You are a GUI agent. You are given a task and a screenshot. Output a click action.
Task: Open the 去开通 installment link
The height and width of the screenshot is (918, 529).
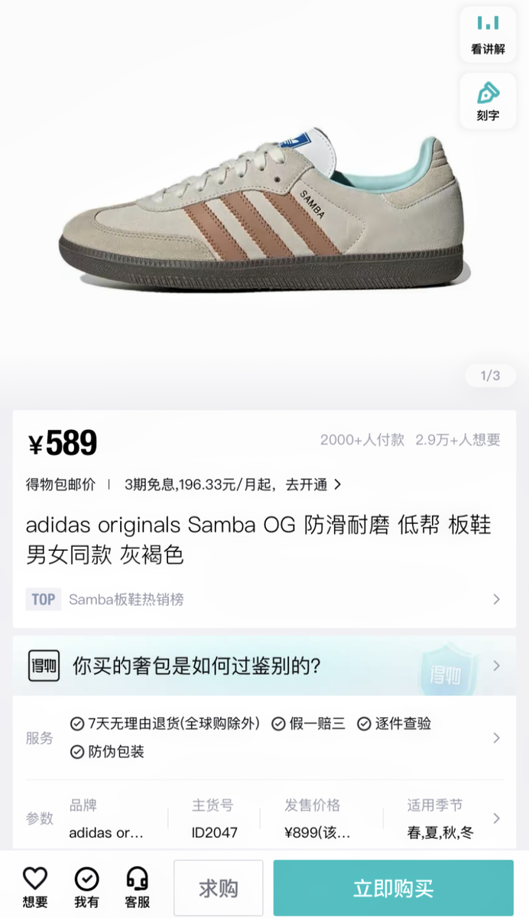pos(313,484)
